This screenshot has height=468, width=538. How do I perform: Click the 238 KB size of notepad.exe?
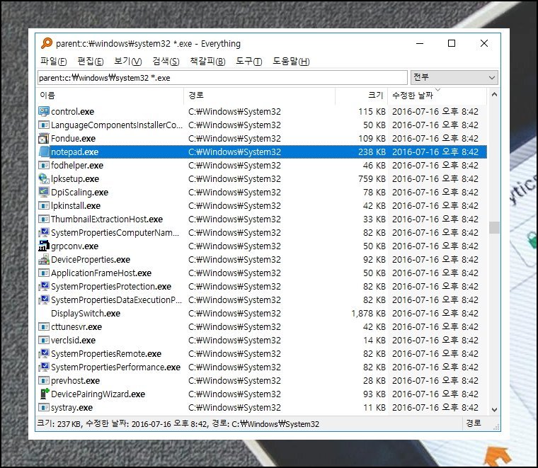coord(372,152)
